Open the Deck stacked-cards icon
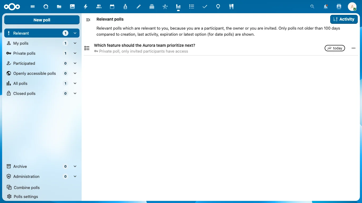Viewport: 362px width, 203px height. (152, 7)
